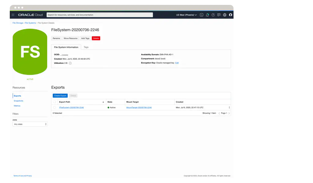Click the resource search input field
Image resolution: width=313 pixels, height=183 pixels.
[100, 15]
